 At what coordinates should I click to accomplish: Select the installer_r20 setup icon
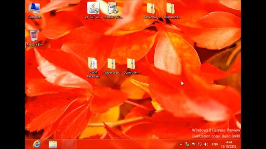(113, 10)
